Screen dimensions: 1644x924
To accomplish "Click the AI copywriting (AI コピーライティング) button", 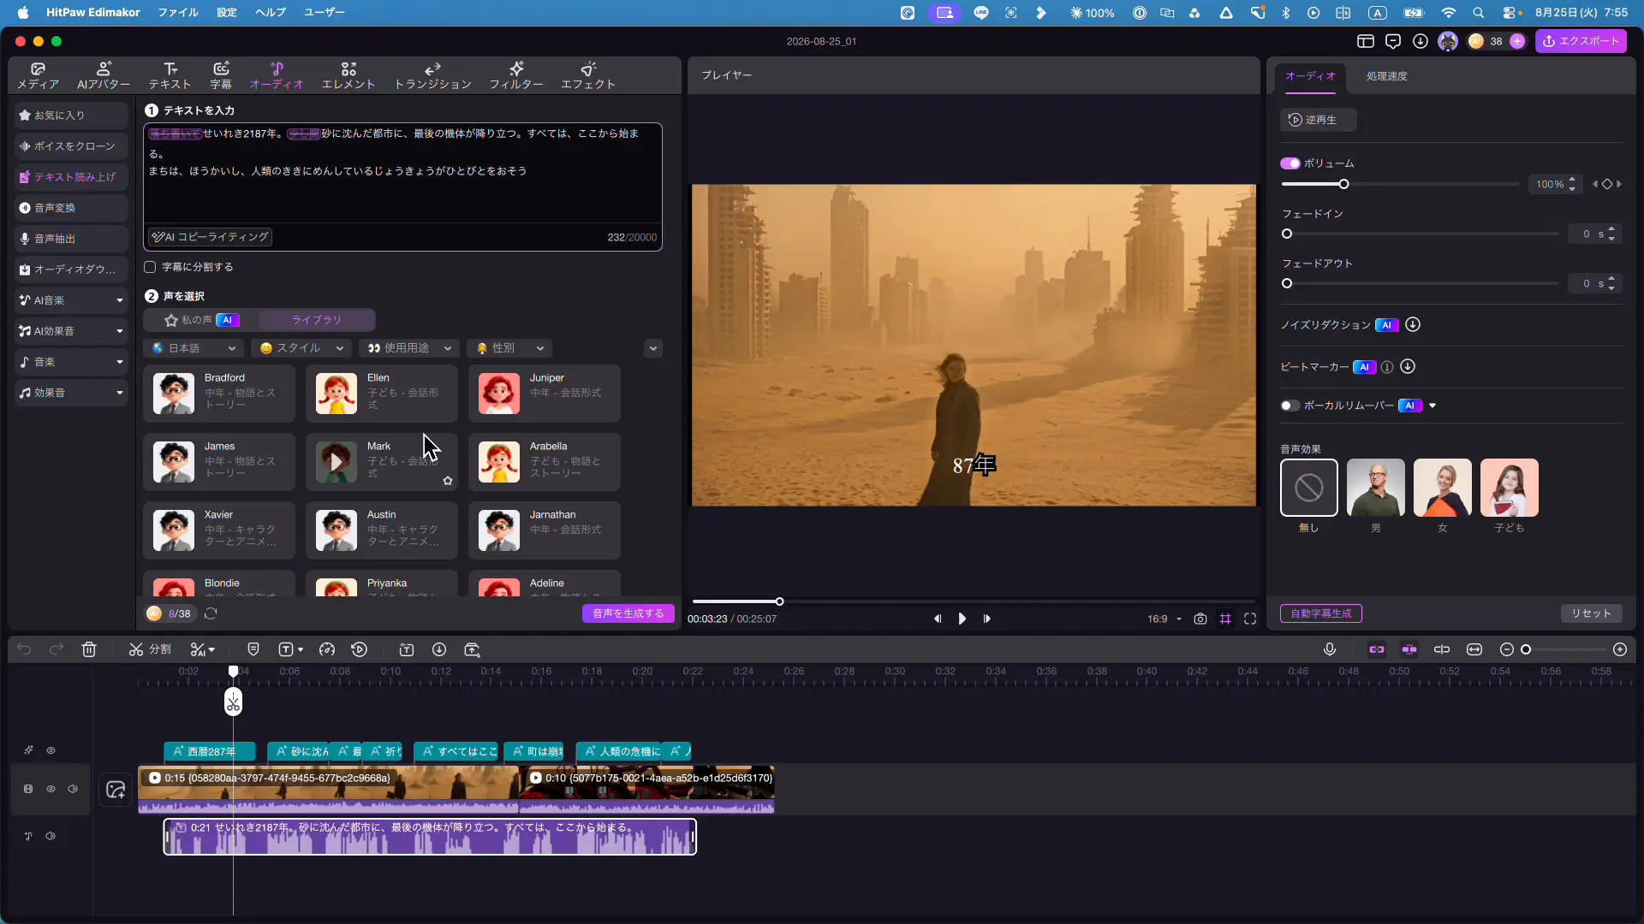I will [211, 237].
